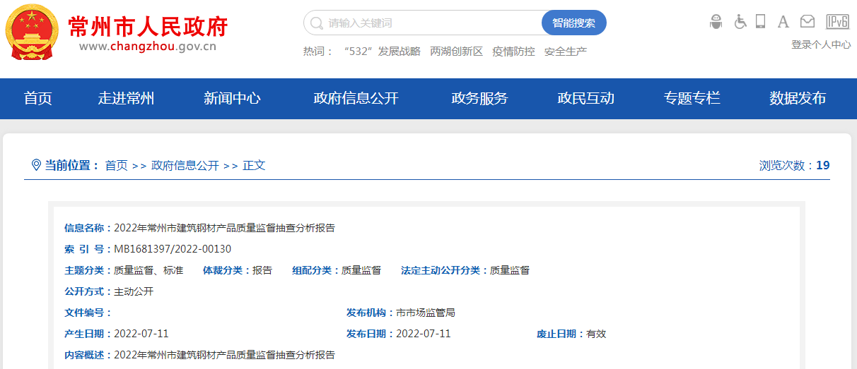This screenshot has height=369, width=857.
Task: Click breadcrumb link 政府信息公开
Action: click(x=185, y=165)
